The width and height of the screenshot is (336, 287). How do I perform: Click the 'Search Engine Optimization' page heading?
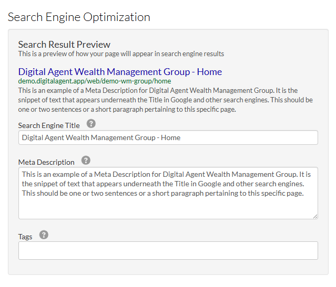79,17
